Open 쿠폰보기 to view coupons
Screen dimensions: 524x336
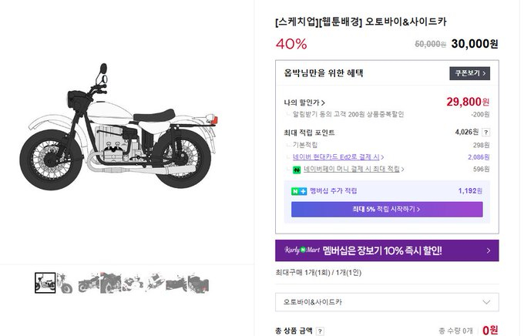tap(469, 73)
